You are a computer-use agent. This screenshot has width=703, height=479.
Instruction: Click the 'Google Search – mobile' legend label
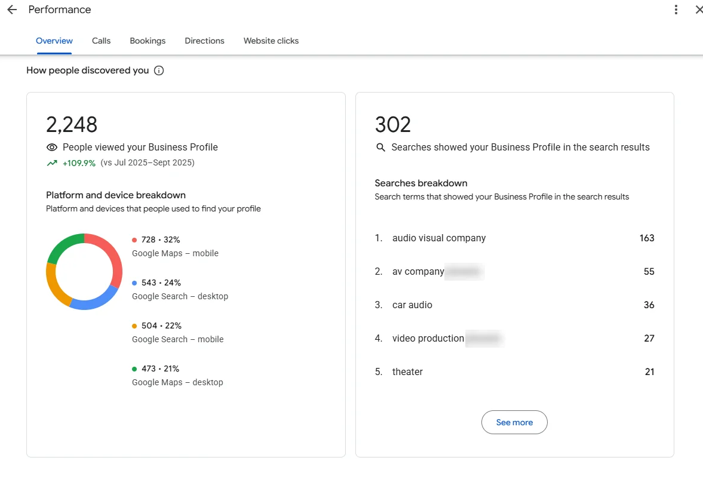pyautogui.click(x=177, y=339)
